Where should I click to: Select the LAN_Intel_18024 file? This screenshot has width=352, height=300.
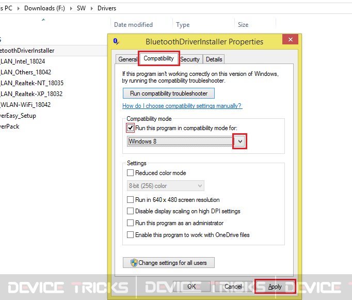tap(22, 61)
